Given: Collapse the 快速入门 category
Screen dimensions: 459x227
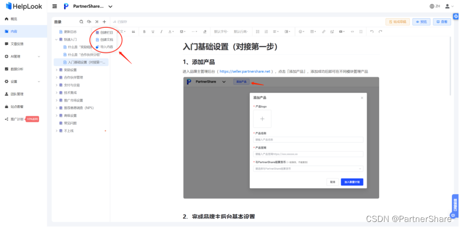Looking at the screenshot, I should pyautogui.click(x=57, y=39).
